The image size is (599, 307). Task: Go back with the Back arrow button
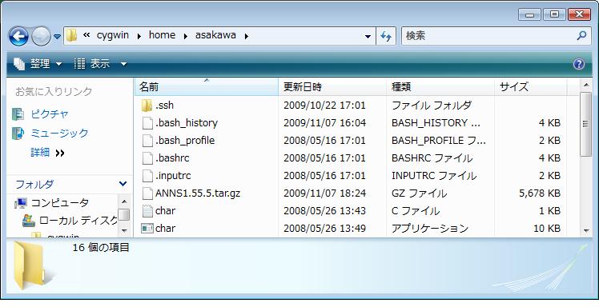[18, 37]
